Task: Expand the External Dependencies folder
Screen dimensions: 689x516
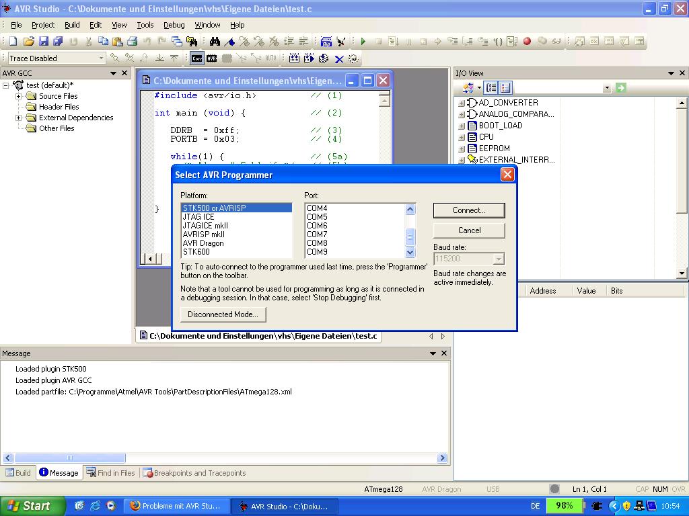Action: [x=18, y=118]
